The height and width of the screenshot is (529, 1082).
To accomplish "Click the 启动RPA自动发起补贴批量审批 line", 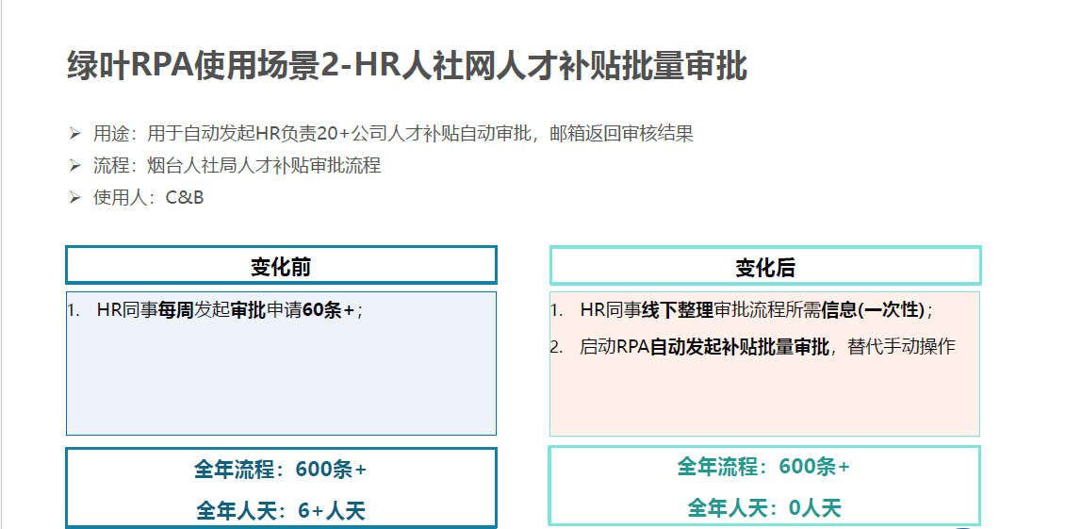I will coord(767,347).
